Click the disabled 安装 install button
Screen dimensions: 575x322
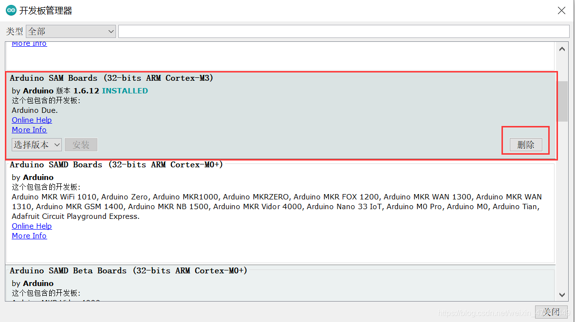[81, 144]
